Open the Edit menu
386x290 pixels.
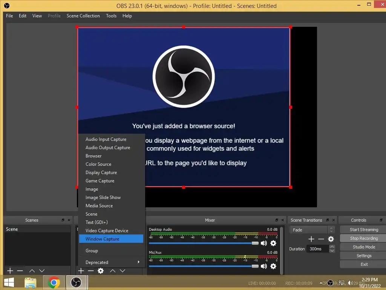[x=23, y=16]
